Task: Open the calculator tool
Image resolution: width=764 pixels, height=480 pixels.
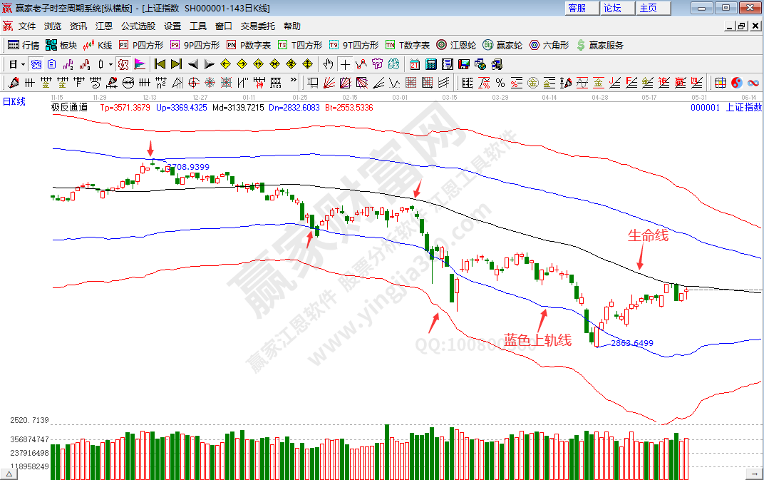Action: click(430, 64)
